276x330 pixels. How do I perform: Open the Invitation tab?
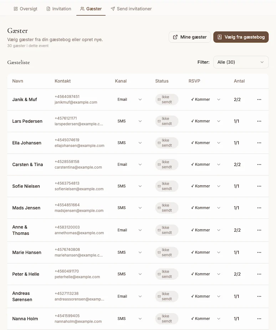(x=58, y=9)
